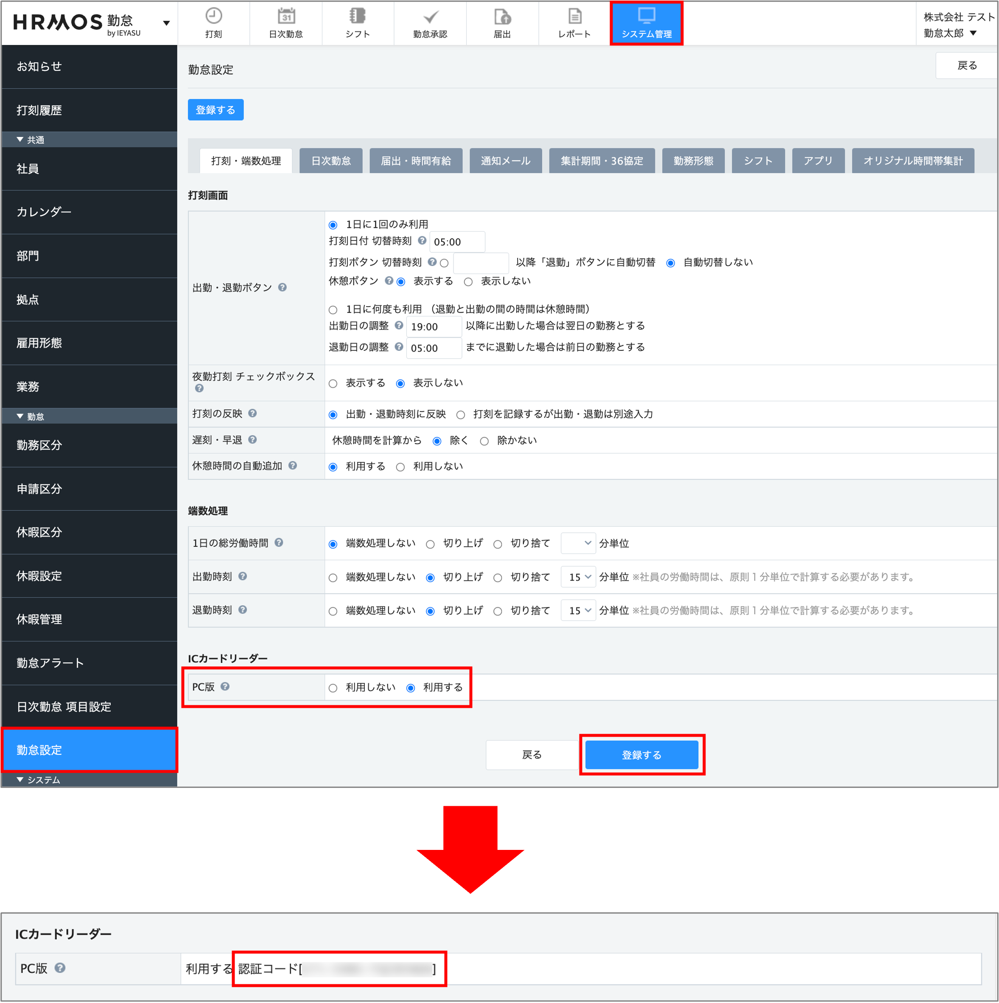Switch to the 通知メール settings tab
This screenshot has height=1003, width=999.
pyautogui.click(x=505, y=160)
